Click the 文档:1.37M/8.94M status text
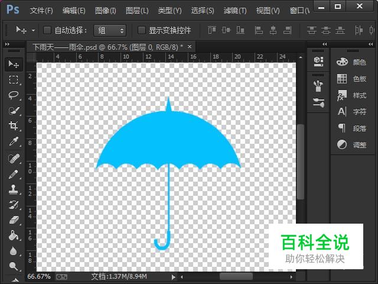 119,276
